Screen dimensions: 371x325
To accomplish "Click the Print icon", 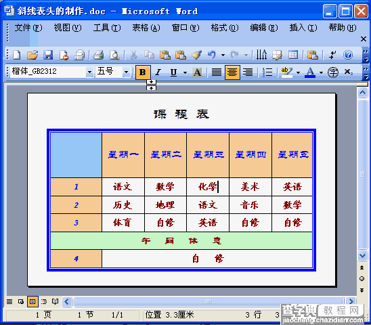I will coord(98,55).
